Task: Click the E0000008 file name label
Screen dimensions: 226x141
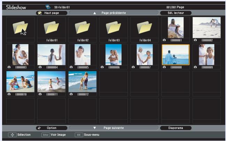Action: click(x=176, y=67)
